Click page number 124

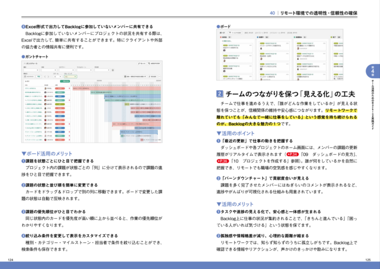[x=10, y=260]
